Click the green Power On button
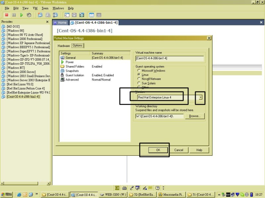Viewport: 265px width, 198px height. [x=22, y=15]
